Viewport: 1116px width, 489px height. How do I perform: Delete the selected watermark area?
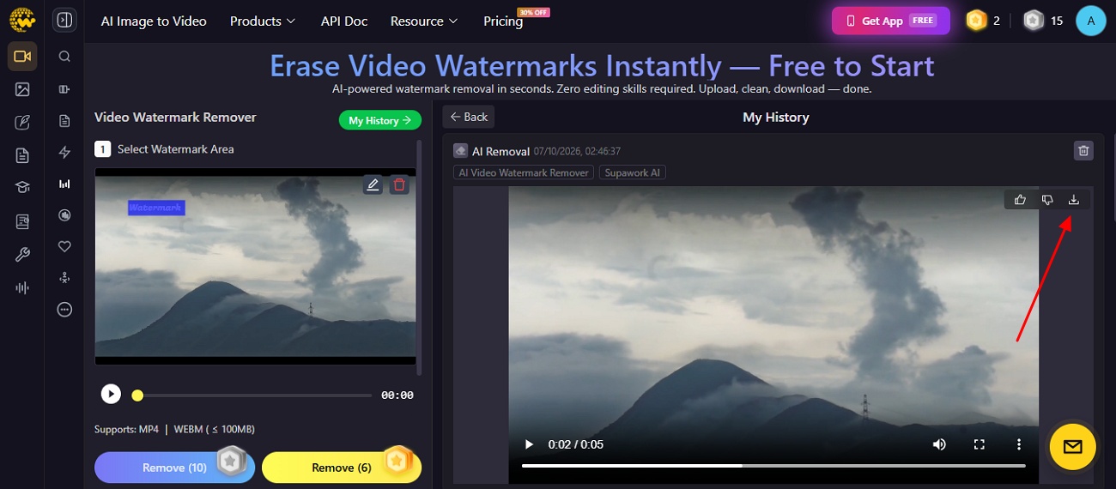399,184
